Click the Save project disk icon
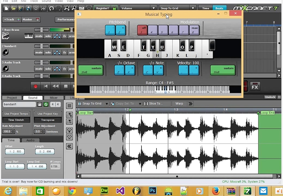The image size is (283, 196). click(28, 8)
